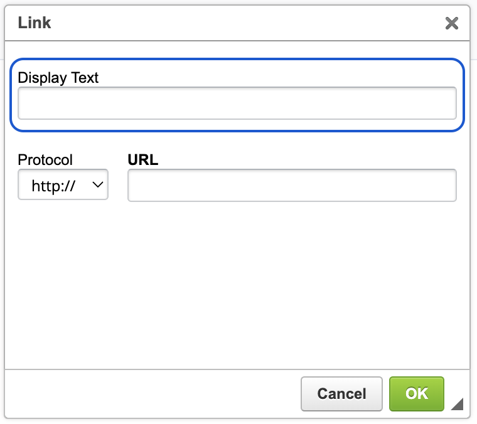Screen dimensions: 477x424
Task: Place cursor at the Display Text field's right end
Action: click(x=449, y=103)
